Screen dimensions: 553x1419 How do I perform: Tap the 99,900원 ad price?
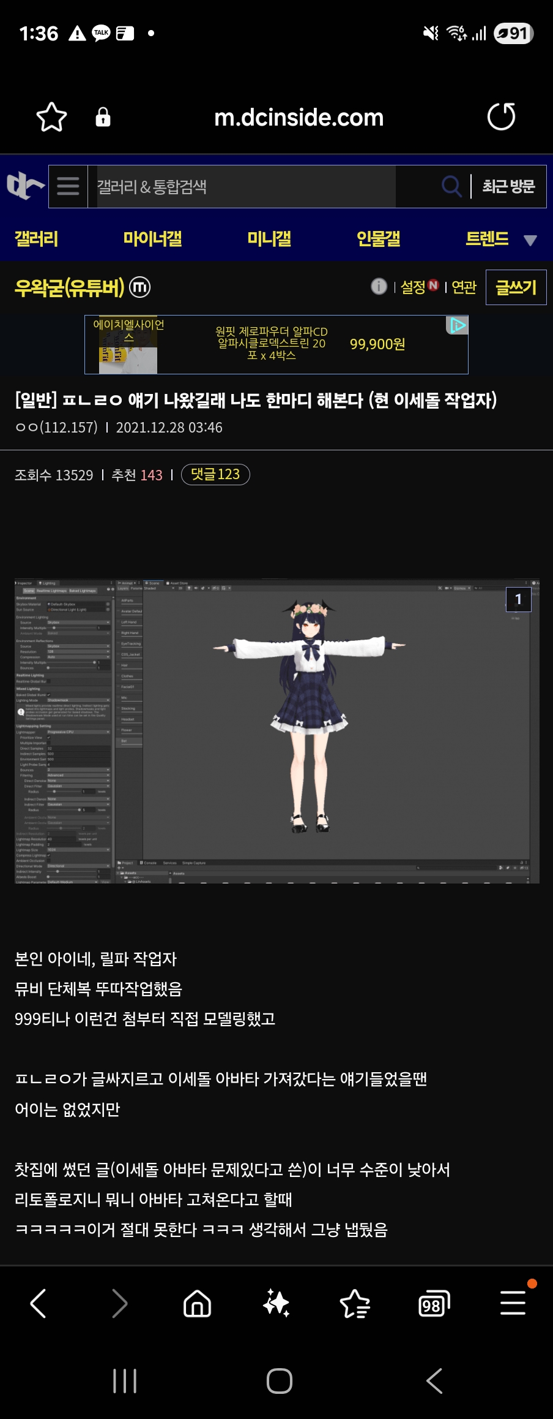(377, 344)
